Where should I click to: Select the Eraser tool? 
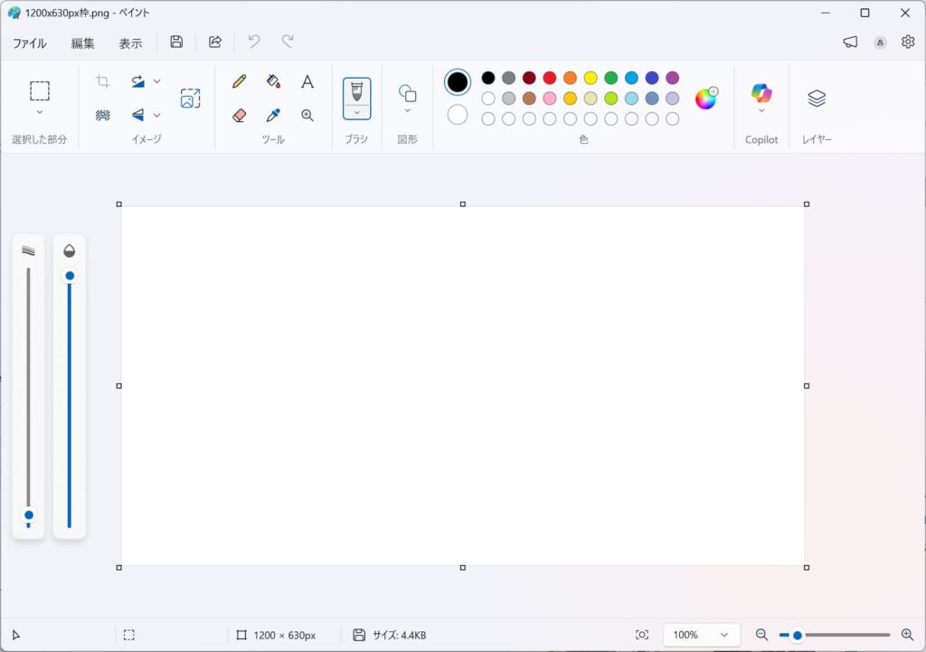tap(240, 115)
